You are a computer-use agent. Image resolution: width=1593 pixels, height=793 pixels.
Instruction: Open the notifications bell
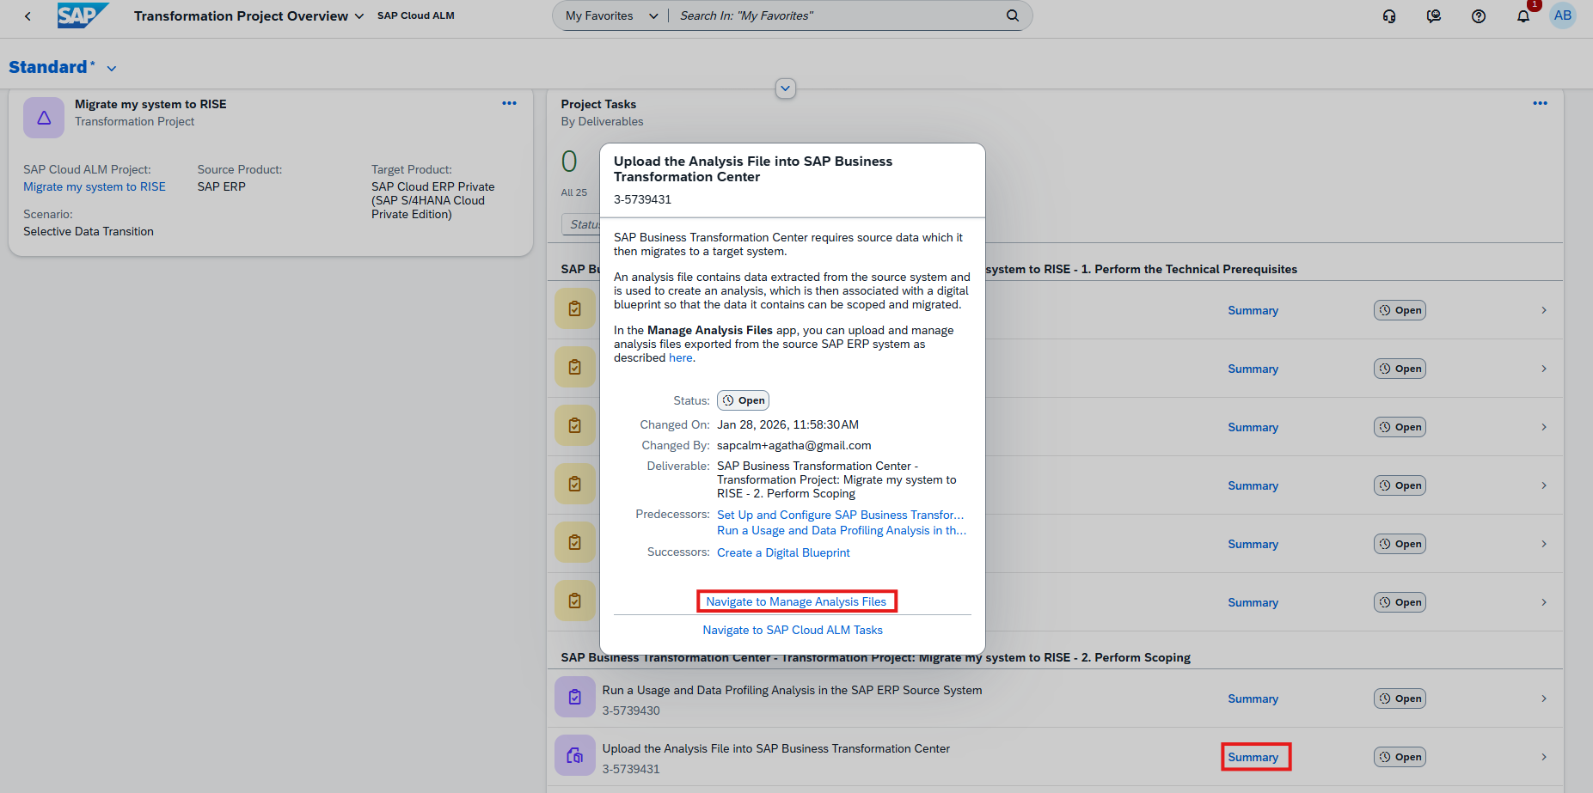point(1523,15)
